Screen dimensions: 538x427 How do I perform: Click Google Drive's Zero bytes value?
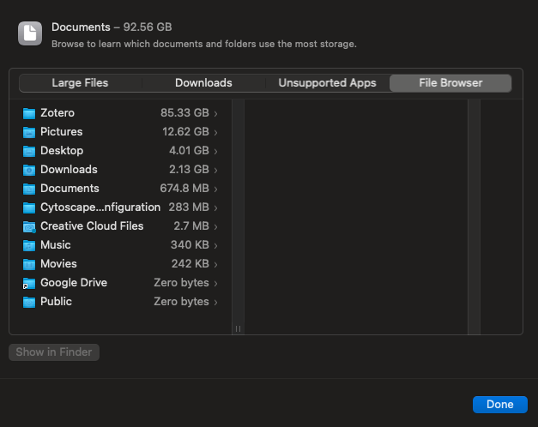pyautogui.click(x=181, y=283)
